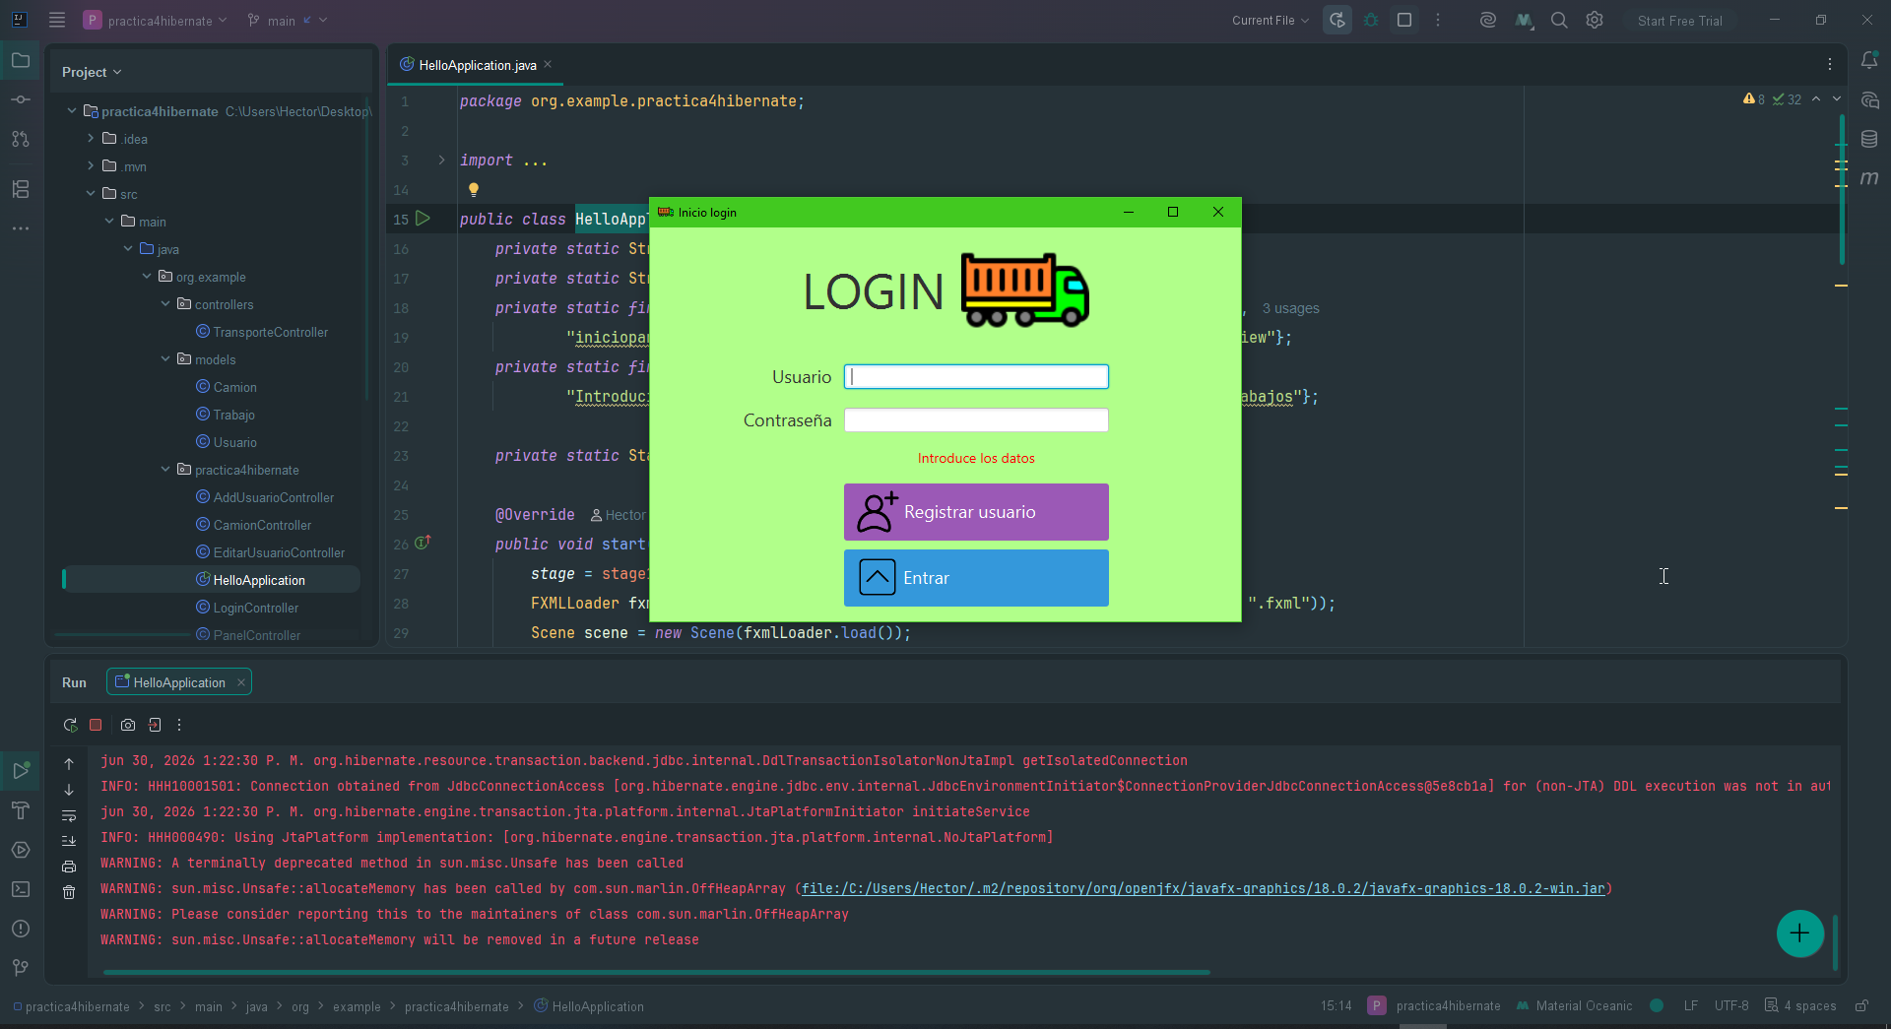Open IDE settings gear
This screenshot has height=1029, width=1891.
click(1595, 20)
